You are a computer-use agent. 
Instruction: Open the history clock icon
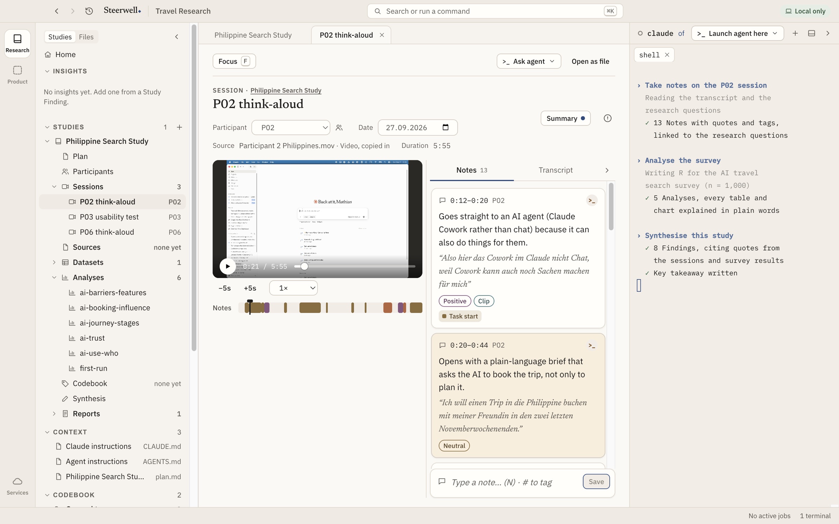coord(89,11)
